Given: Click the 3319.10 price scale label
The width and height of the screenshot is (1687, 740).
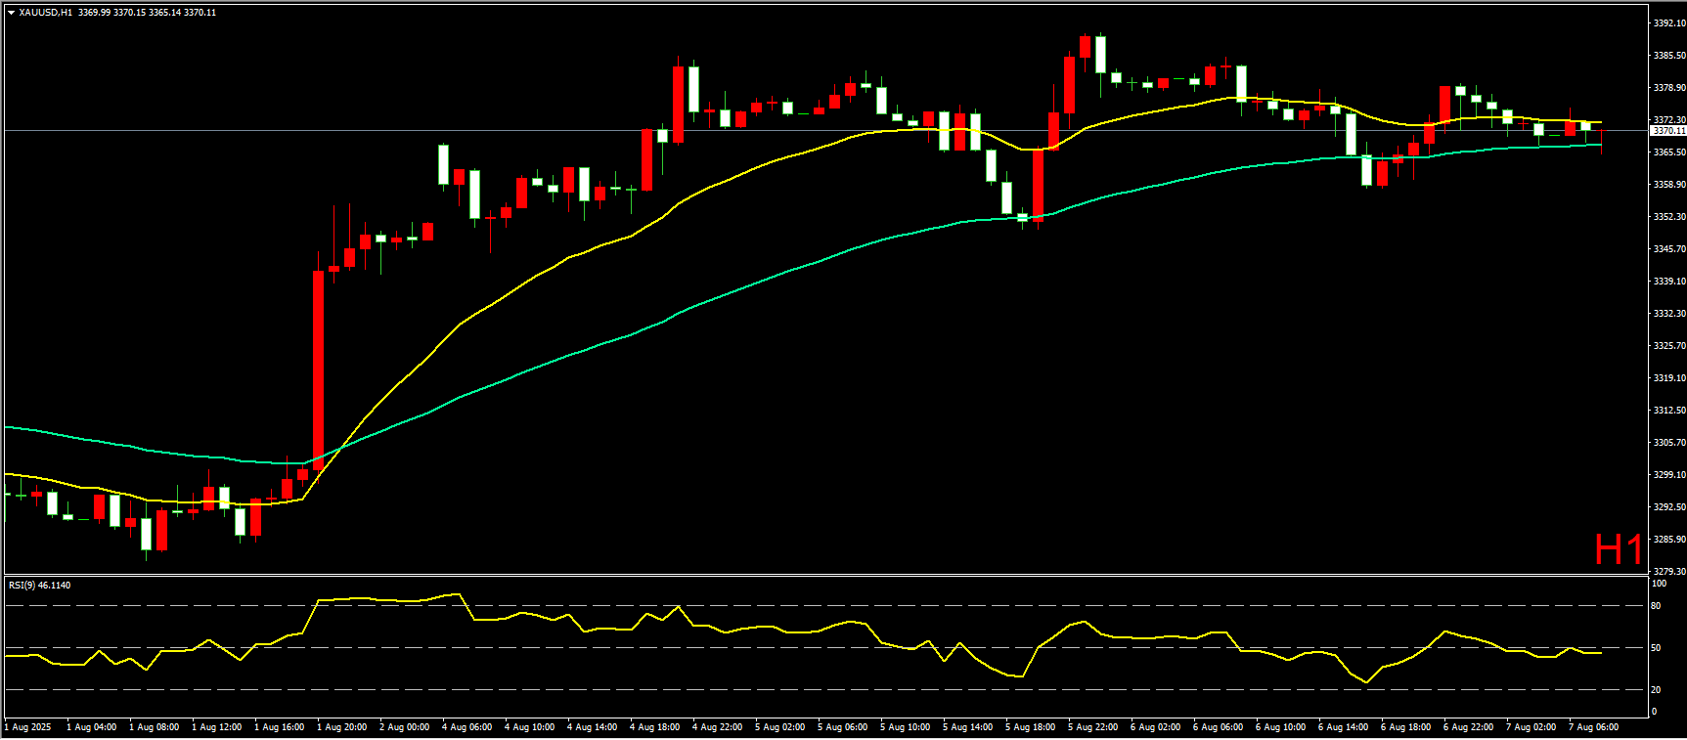Looking at the screenshot, I should (1669, 378).
